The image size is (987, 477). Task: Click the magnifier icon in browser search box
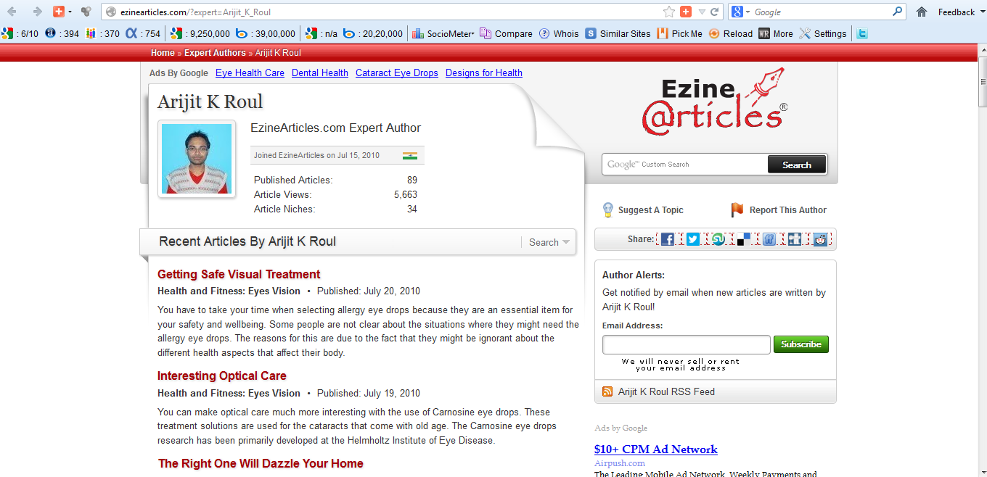[898, 12]
